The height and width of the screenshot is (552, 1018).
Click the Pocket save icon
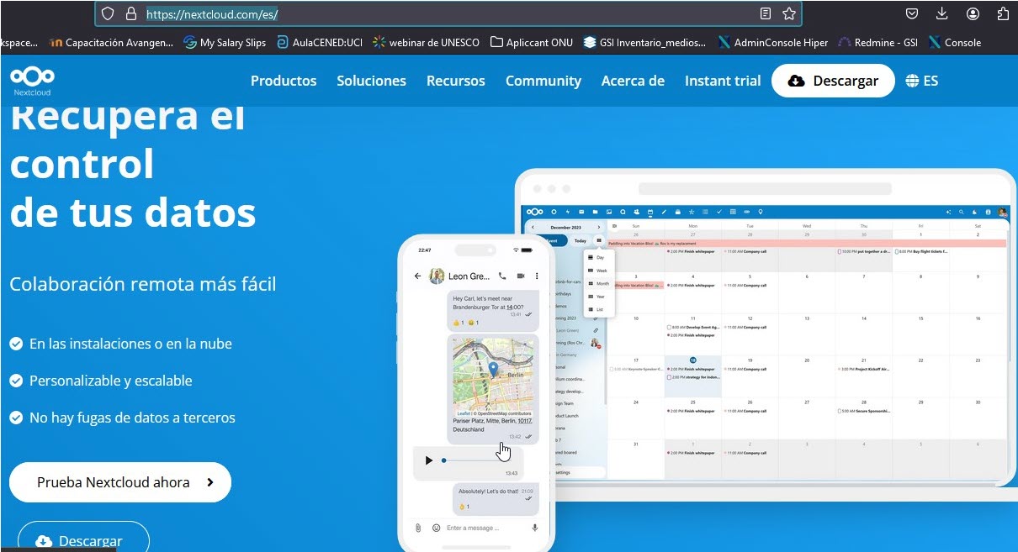911,13
